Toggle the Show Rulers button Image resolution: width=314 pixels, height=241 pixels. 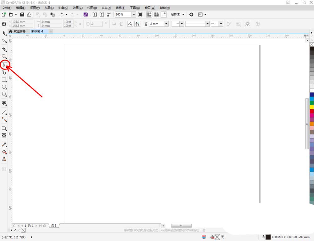[x=149, y=14]
